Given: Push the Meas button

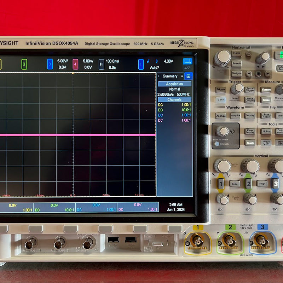Looking at the screenshot, I should pos(266,100).
